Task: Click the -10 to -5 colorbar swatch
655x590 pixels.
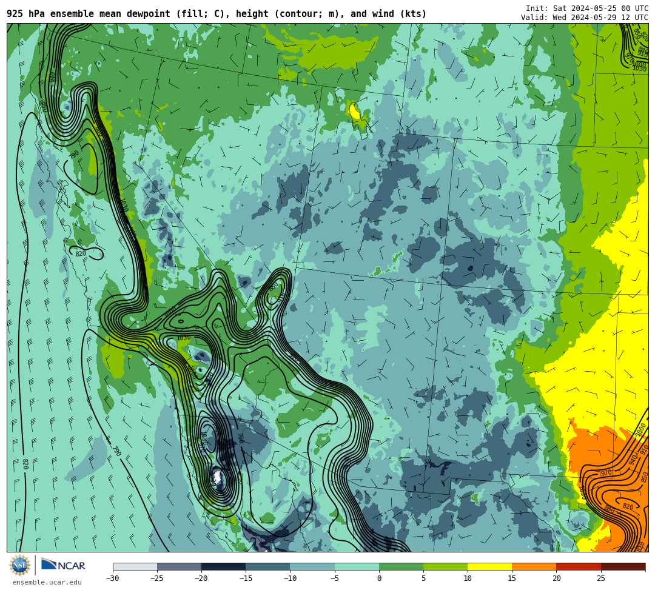Action: tap(312, 566)
